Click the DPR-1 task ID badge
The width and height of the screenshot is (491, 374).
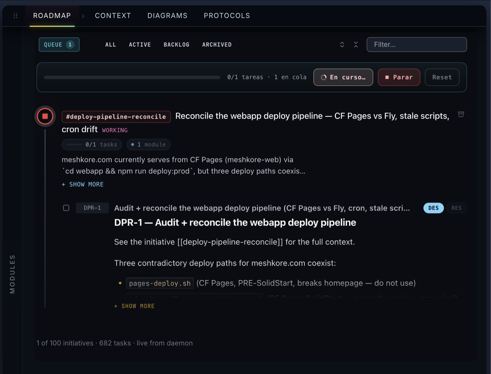92,208
